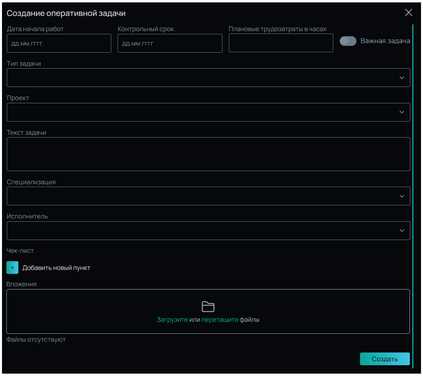Click inside the Текст задачи text area
Screen dimensions: 423x376
click(x=208, y=154)
